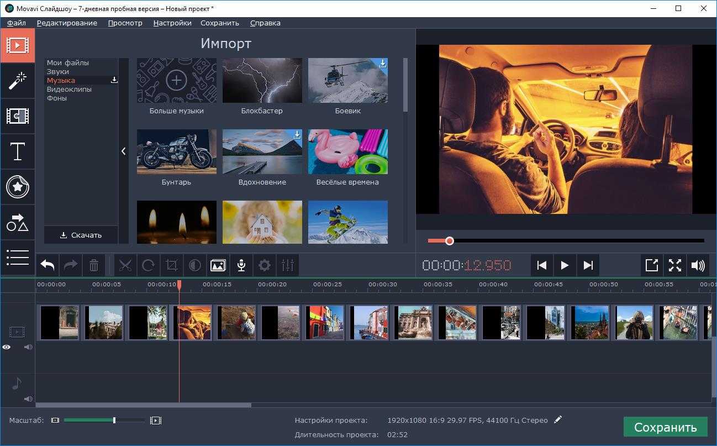Open the Filters magic wand tab
Image resolution: width=717 pixels, height=446 pixels.
pyautogui.click(x=18, y=81)
